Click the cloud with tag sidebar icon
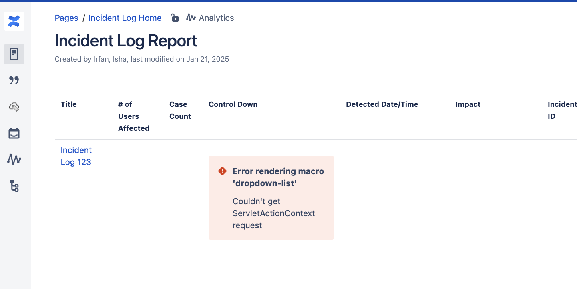This screenshot has width=577, height=289. tap(14, 107)
